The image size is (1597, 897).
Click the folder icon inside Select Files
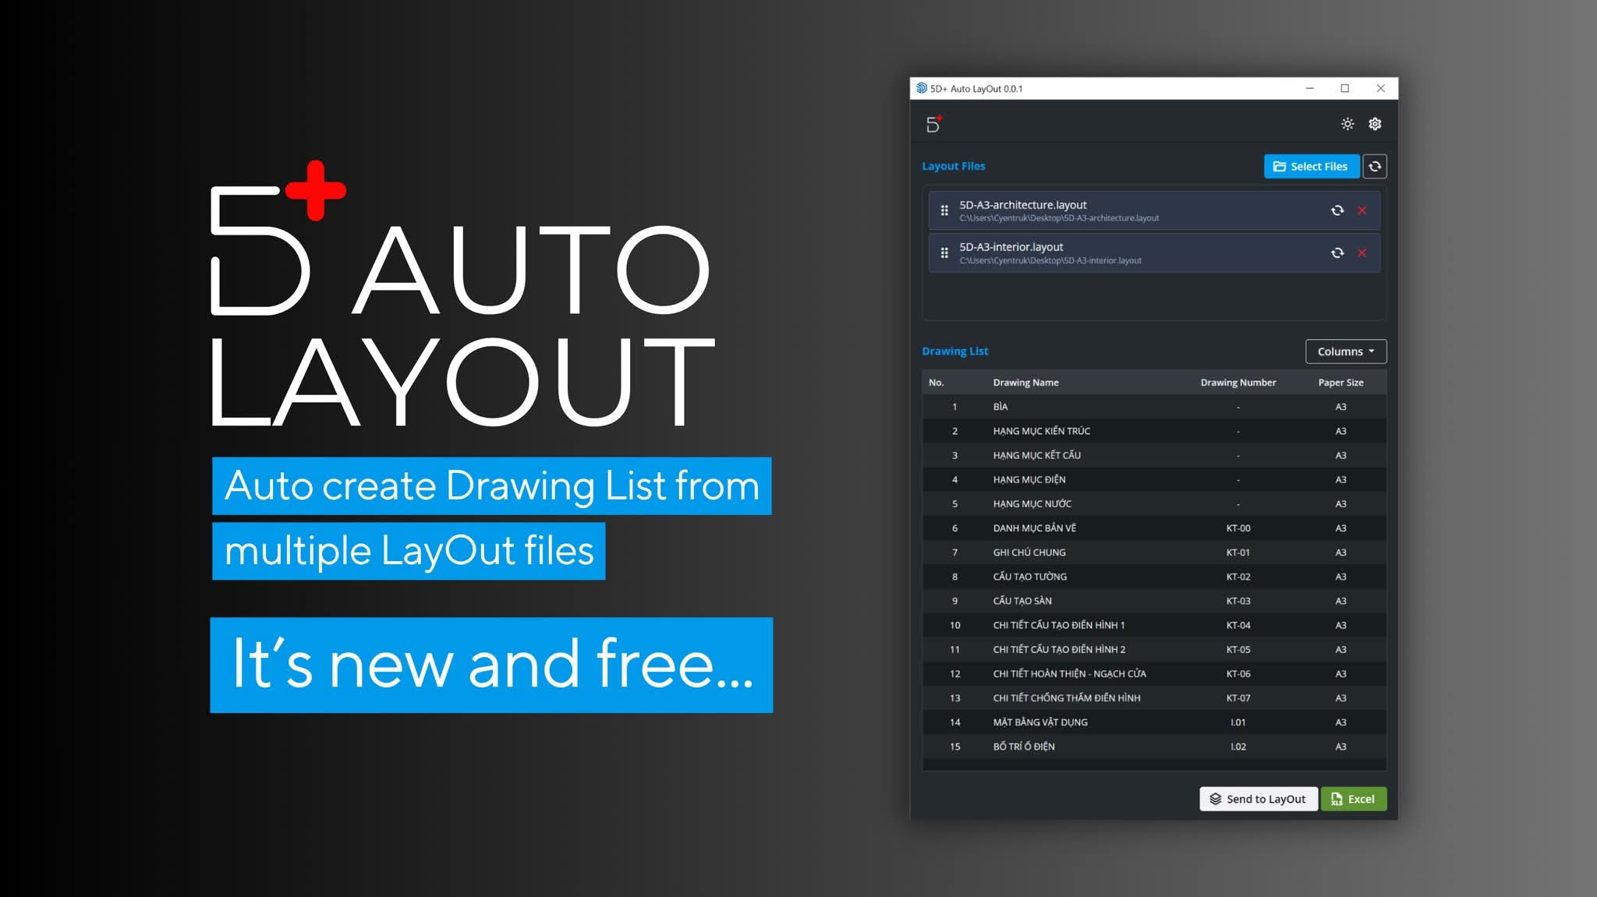click(x=1280, y=166)
